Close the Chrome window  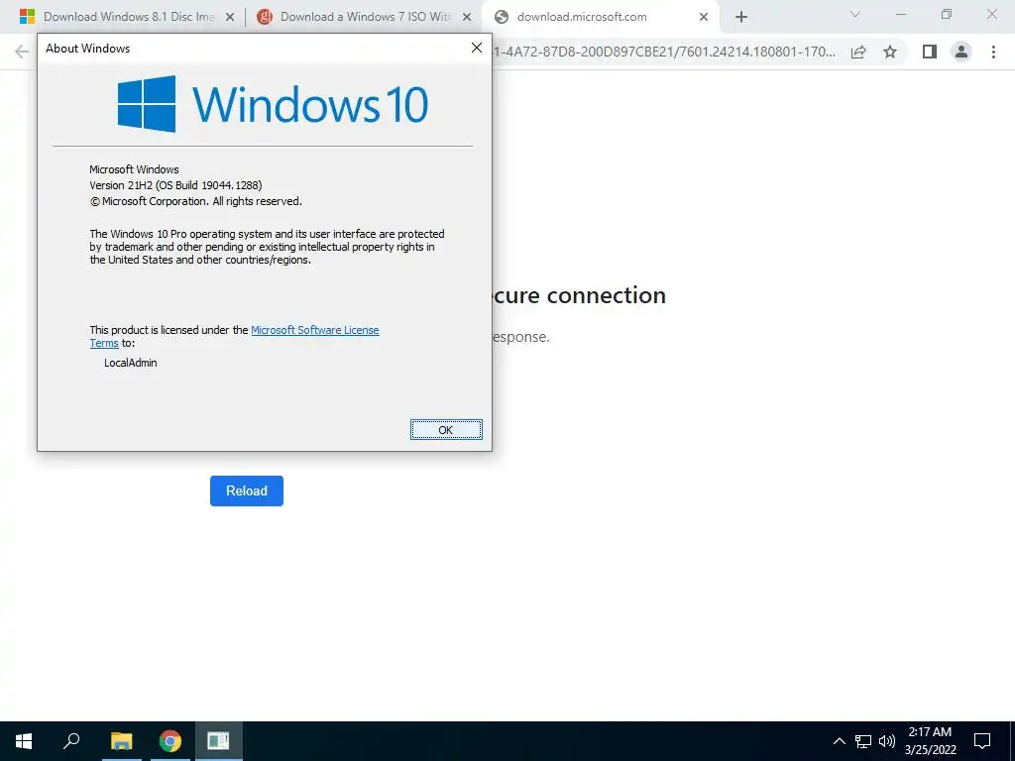[x=991, y=14]
